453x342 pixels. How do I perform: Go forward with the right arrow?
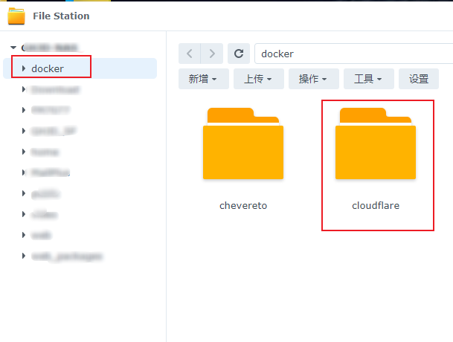coord(212,54)
